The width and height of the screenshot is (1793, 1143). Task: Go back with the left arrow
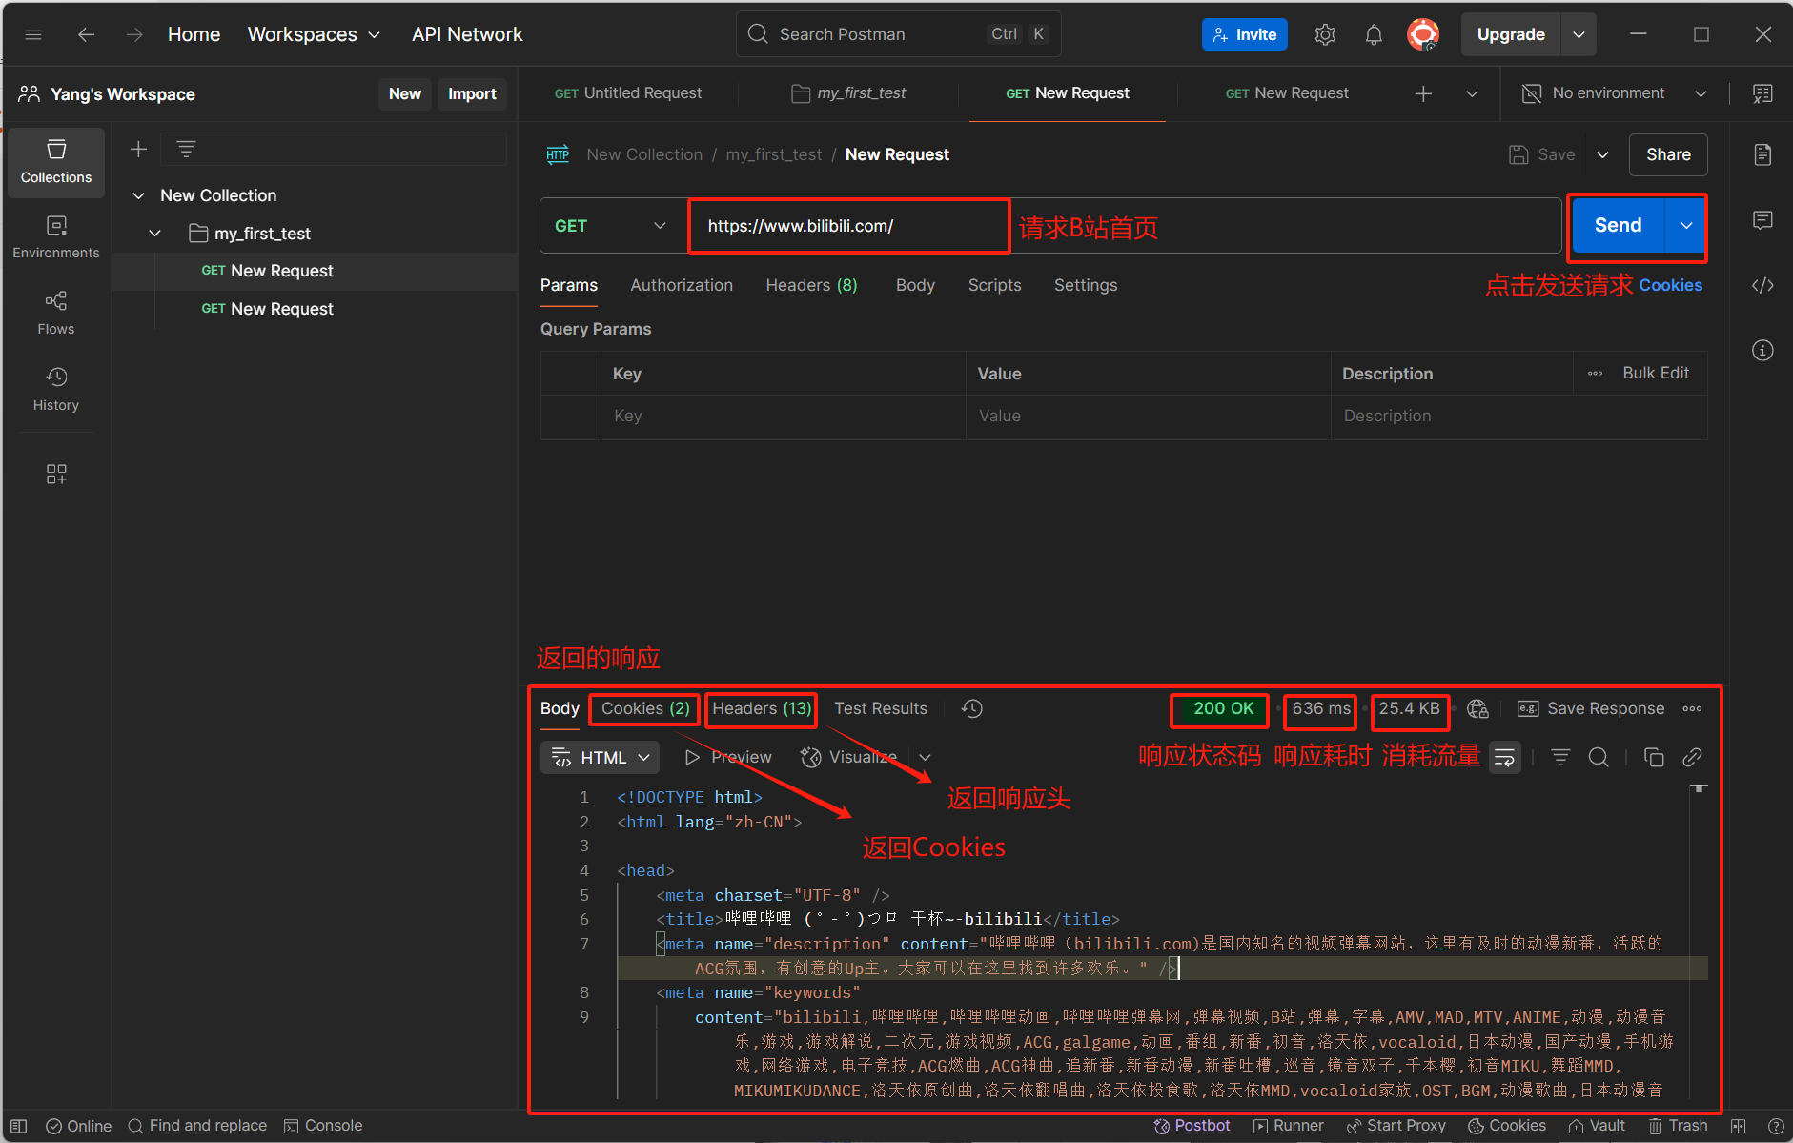pyautogui.click(x=86, y=34)
